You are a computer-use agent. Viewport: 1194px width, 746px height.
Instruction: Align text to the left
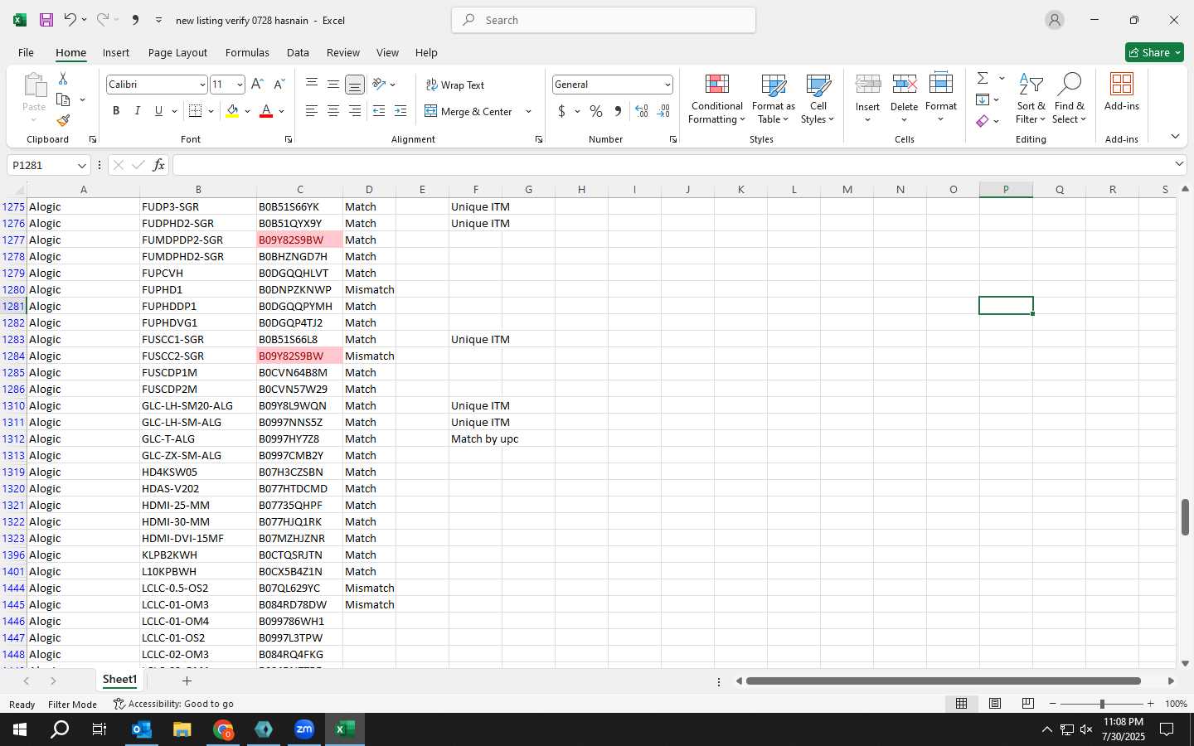(x=312, y=111)
